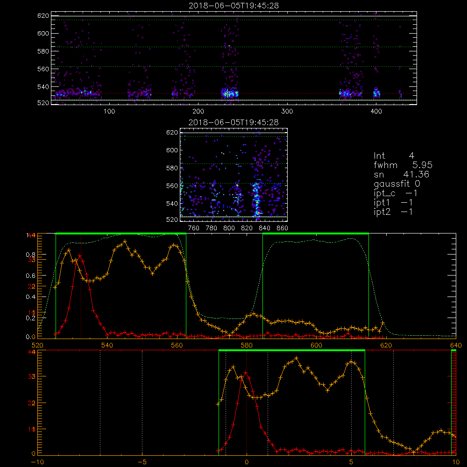Select the 'ipt2 -1' readout

coord(393,212)
